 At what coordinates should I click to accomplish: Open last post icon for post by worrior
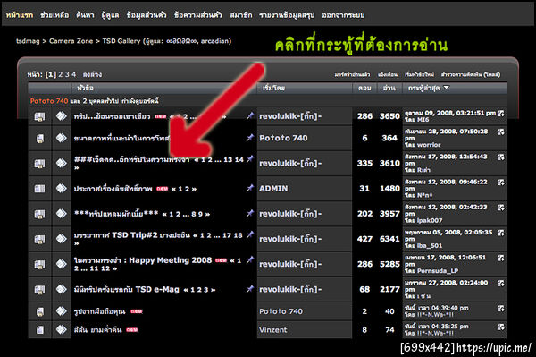tap(501, 132)
